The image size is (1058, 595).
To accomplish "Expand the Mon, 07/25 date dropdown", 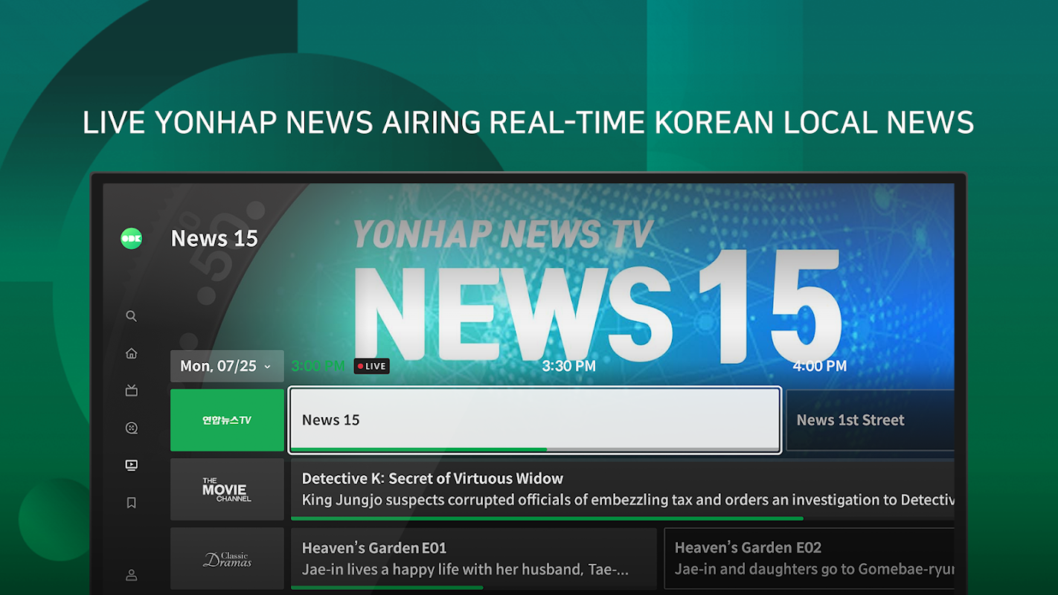I will (x=227, y=366).
